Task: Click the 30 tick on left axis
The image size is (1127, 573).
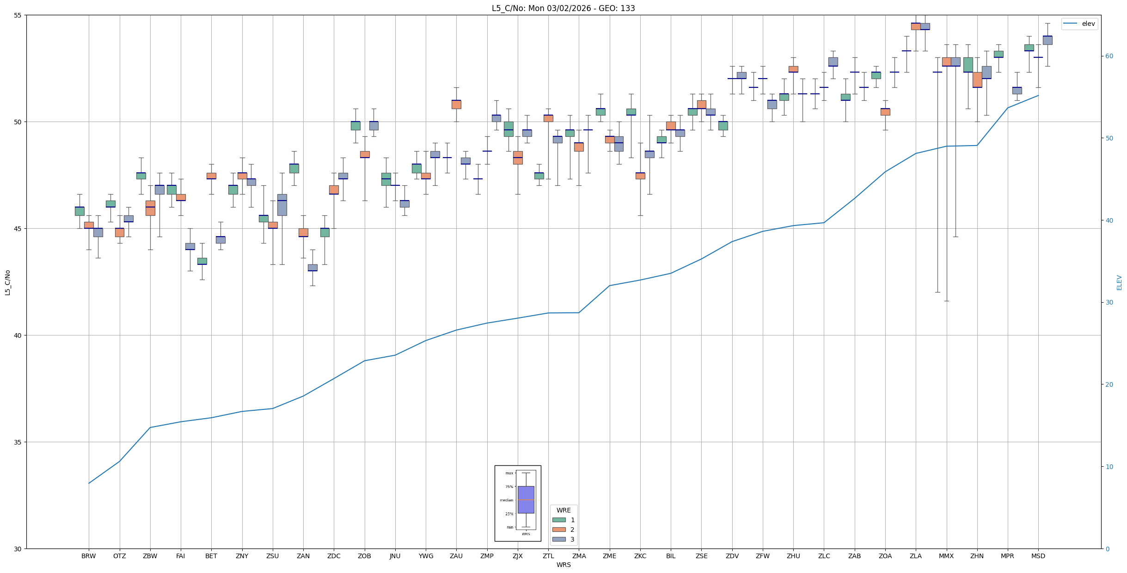Action: 18,549
